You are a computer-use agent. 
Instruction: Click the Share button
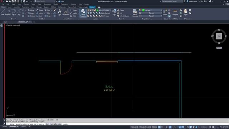click(61, 1)
